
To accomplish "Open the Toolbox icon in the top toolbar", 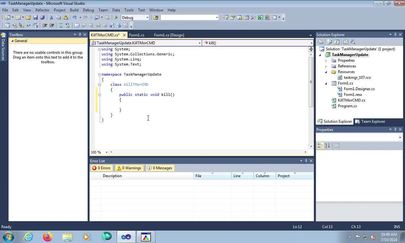I will coord(253,17).
